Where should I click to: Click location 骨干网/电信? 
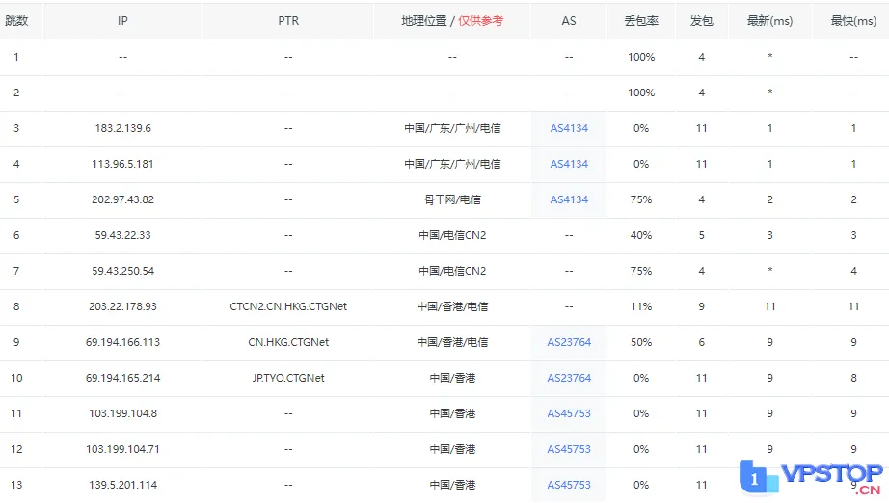[452, 199]
